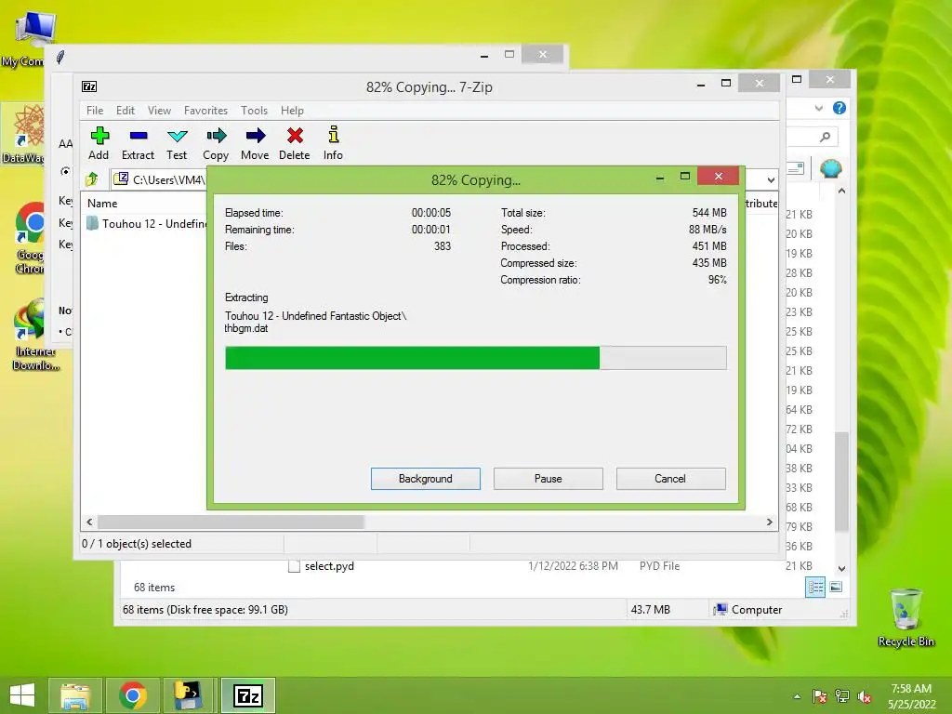Select the radio button in the background window
This screenshot has width=952, height=714.
[65, 171]
